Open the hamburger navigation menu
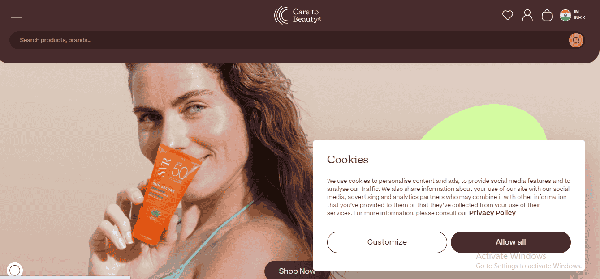Viewport: 600px width, 279px height. (17, 15)
